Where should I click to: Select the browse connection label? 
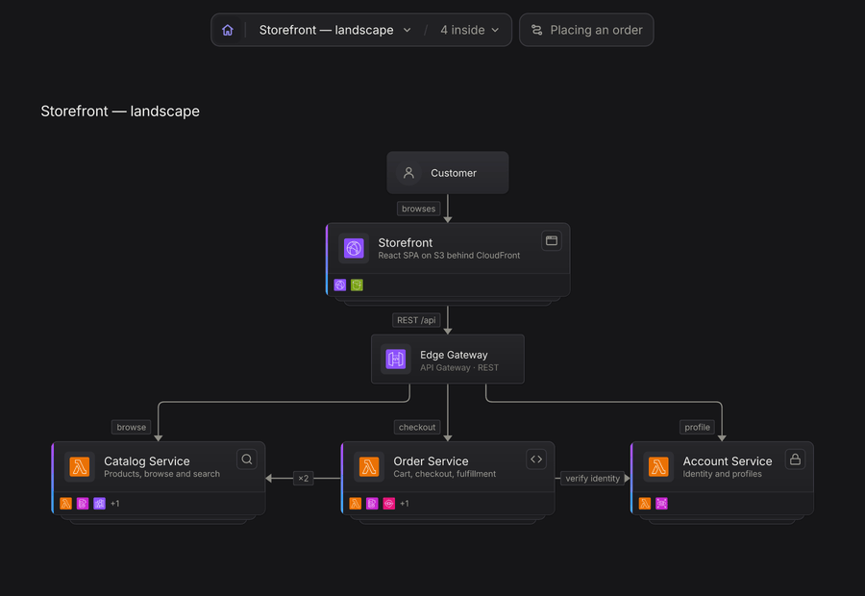coord(132,427)
